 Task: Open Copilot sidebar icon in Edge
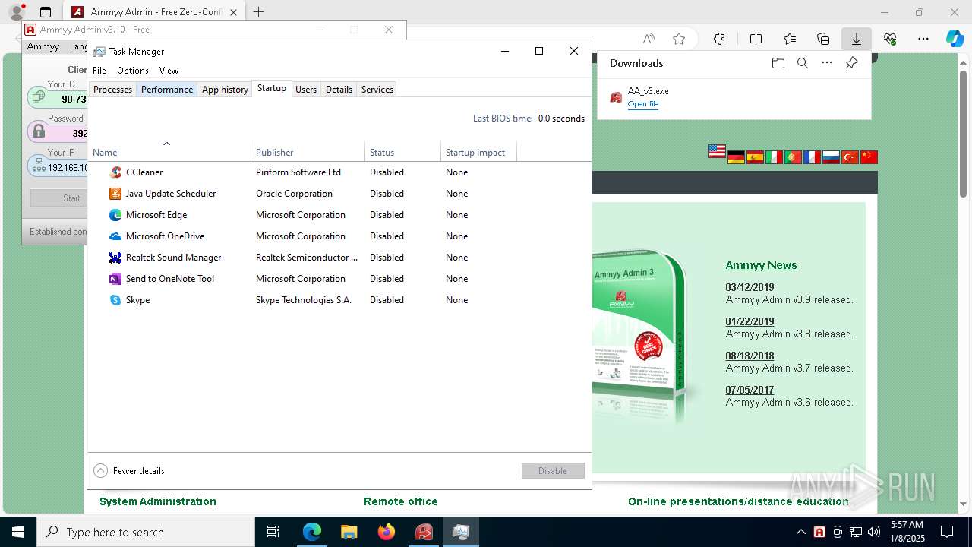[x=955, y=39]
